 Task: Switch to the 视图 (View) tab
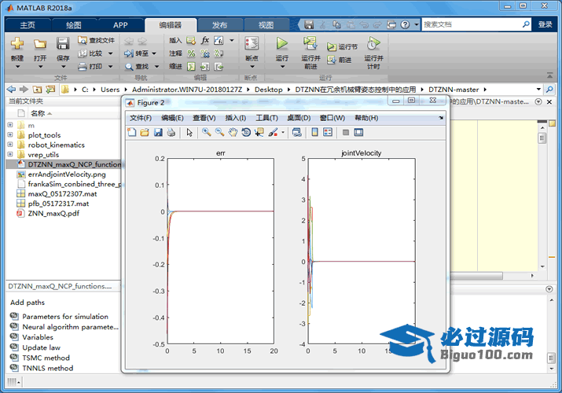pyautogui.click(x=266, y=25)
